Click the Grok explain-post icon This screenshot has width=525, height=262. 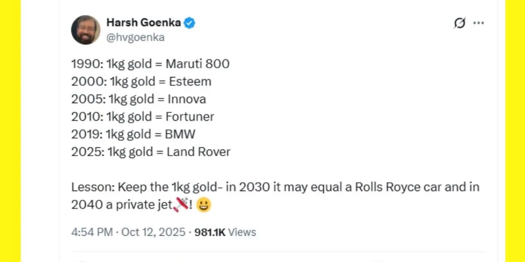(x=459, y=23)
